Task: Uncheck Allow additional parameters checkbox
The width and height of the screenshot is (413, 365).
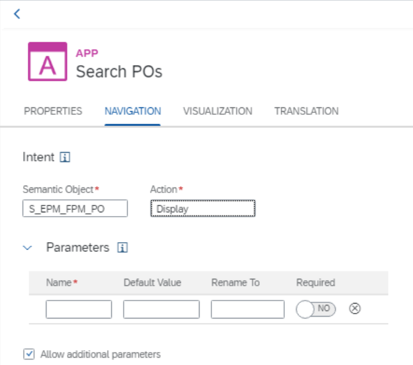Action: [x=29, y=354]
